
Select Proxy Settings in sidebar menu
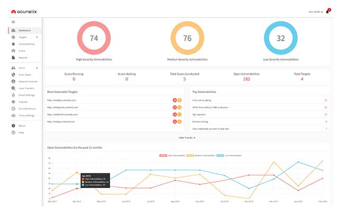coord(26,115)
